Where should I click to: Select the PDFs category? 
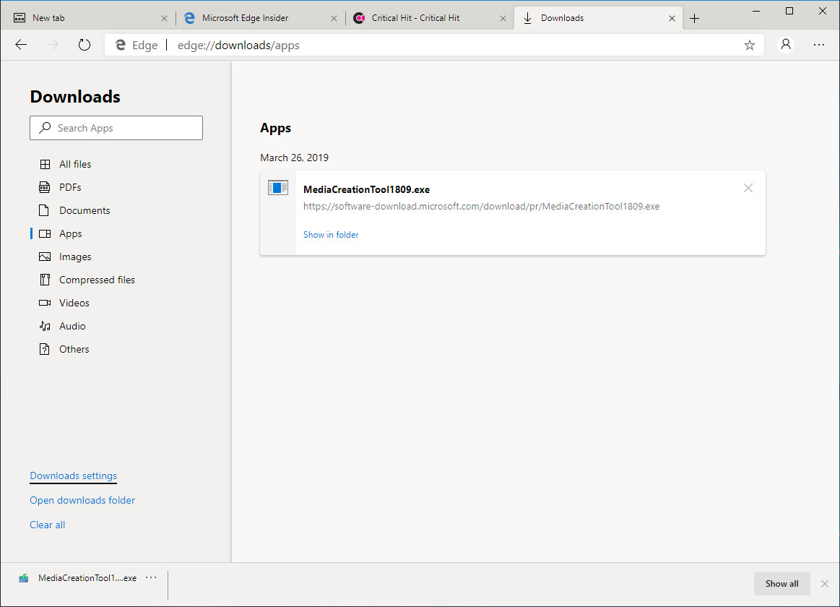[70, 187]
